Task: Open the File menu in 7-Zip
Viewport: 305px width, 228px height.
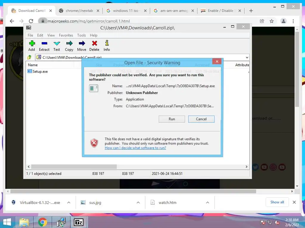Action: (x=30, y=35)
